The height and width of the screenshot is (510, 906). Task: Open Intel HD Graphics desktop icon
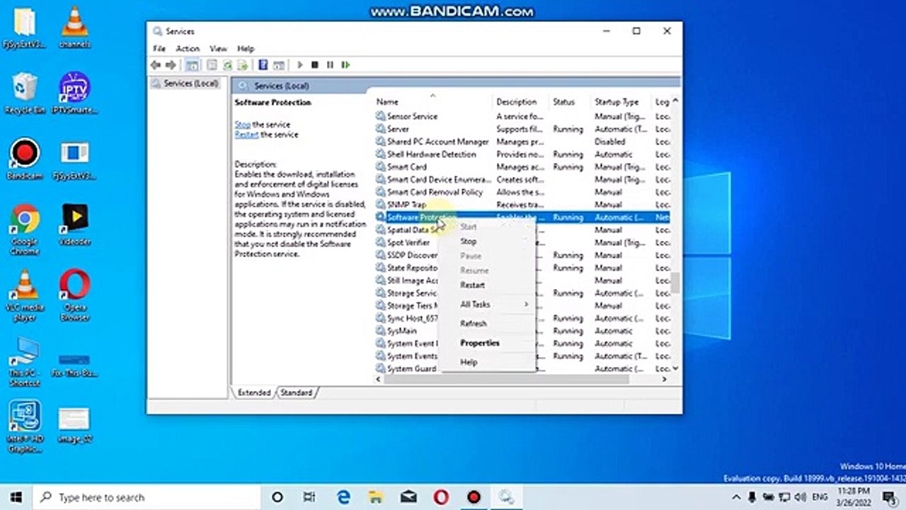click(25, 426)
